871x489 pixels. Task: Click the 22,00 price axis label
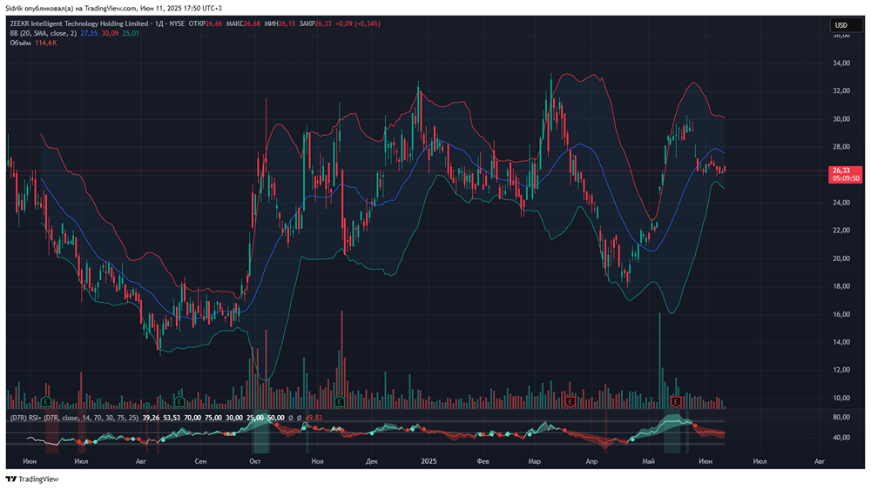pos(841,231)
